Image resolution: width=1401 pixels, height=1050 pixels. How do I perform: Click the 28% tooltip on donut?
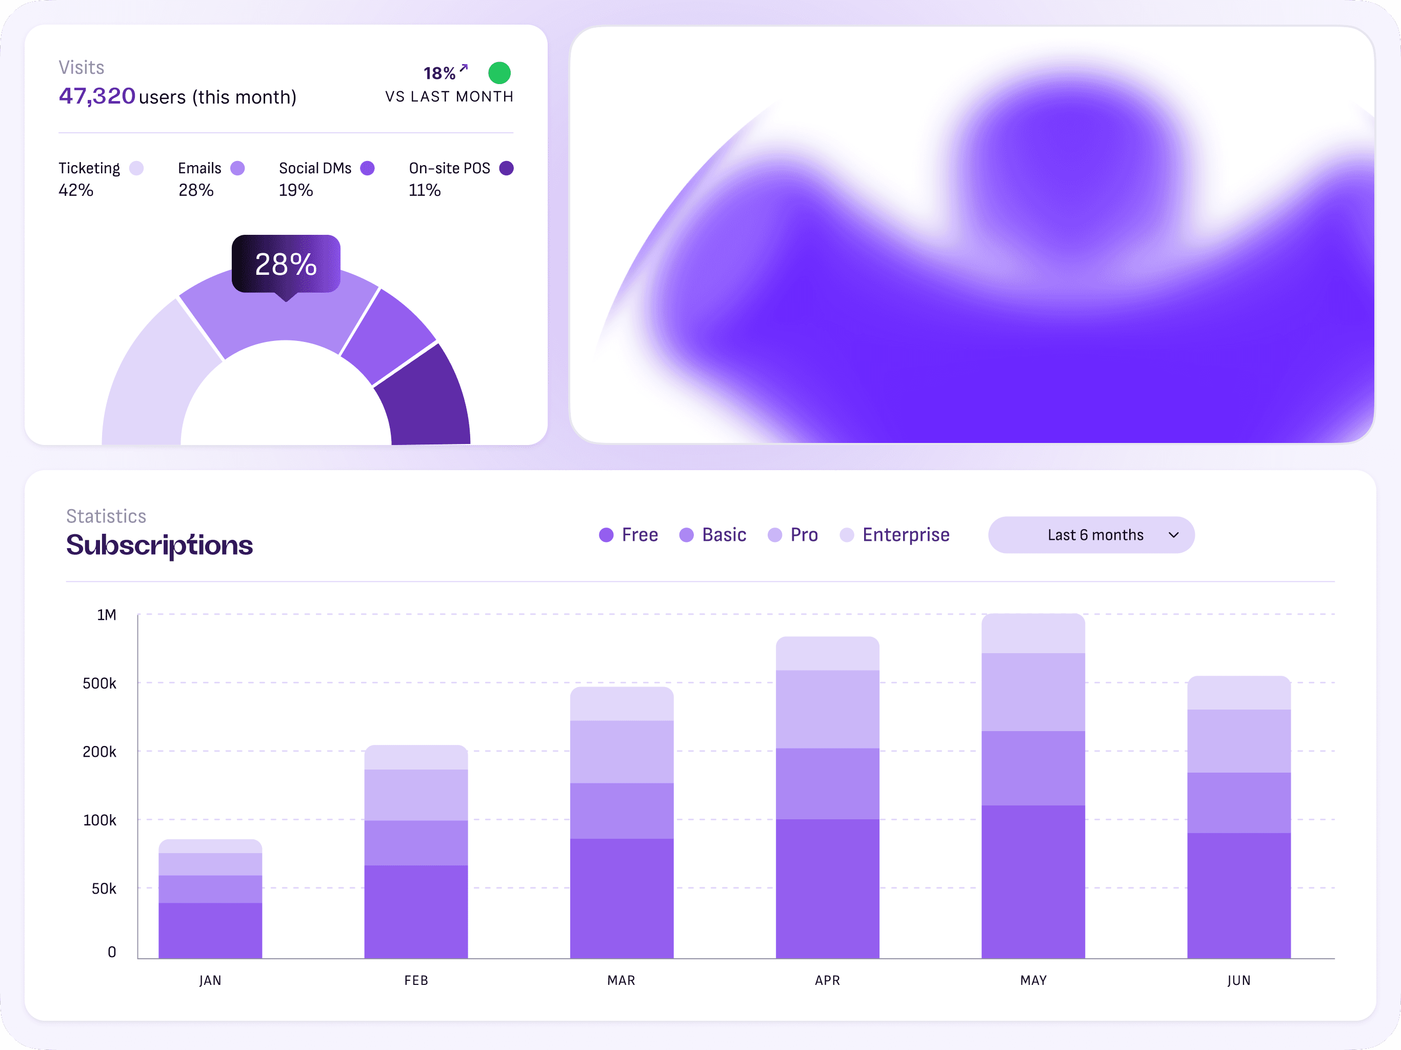pos(286,264)
